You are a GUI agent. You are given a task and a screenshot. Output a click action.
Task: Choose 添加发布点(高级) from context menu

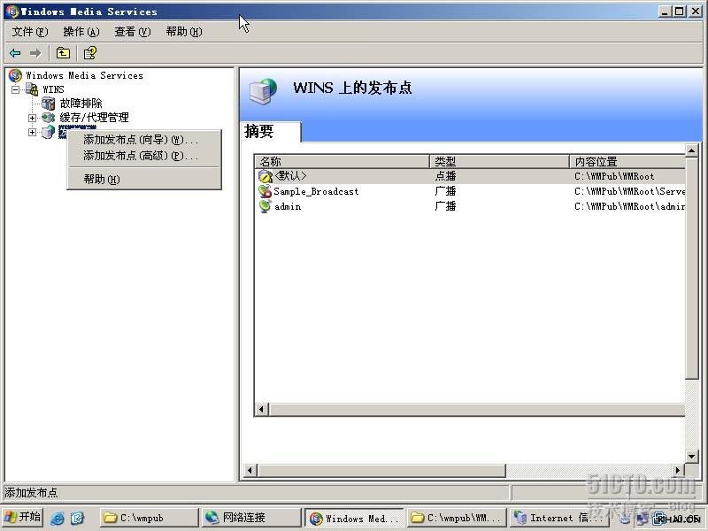140,156
